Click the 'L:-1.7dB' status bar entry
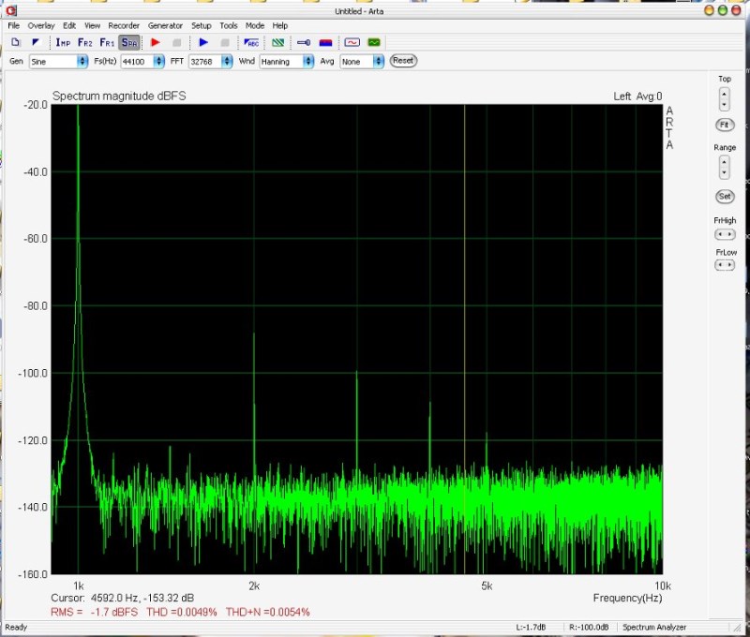Image resolution: width=750 pixels, height=637 pixels. pos(531,628)
